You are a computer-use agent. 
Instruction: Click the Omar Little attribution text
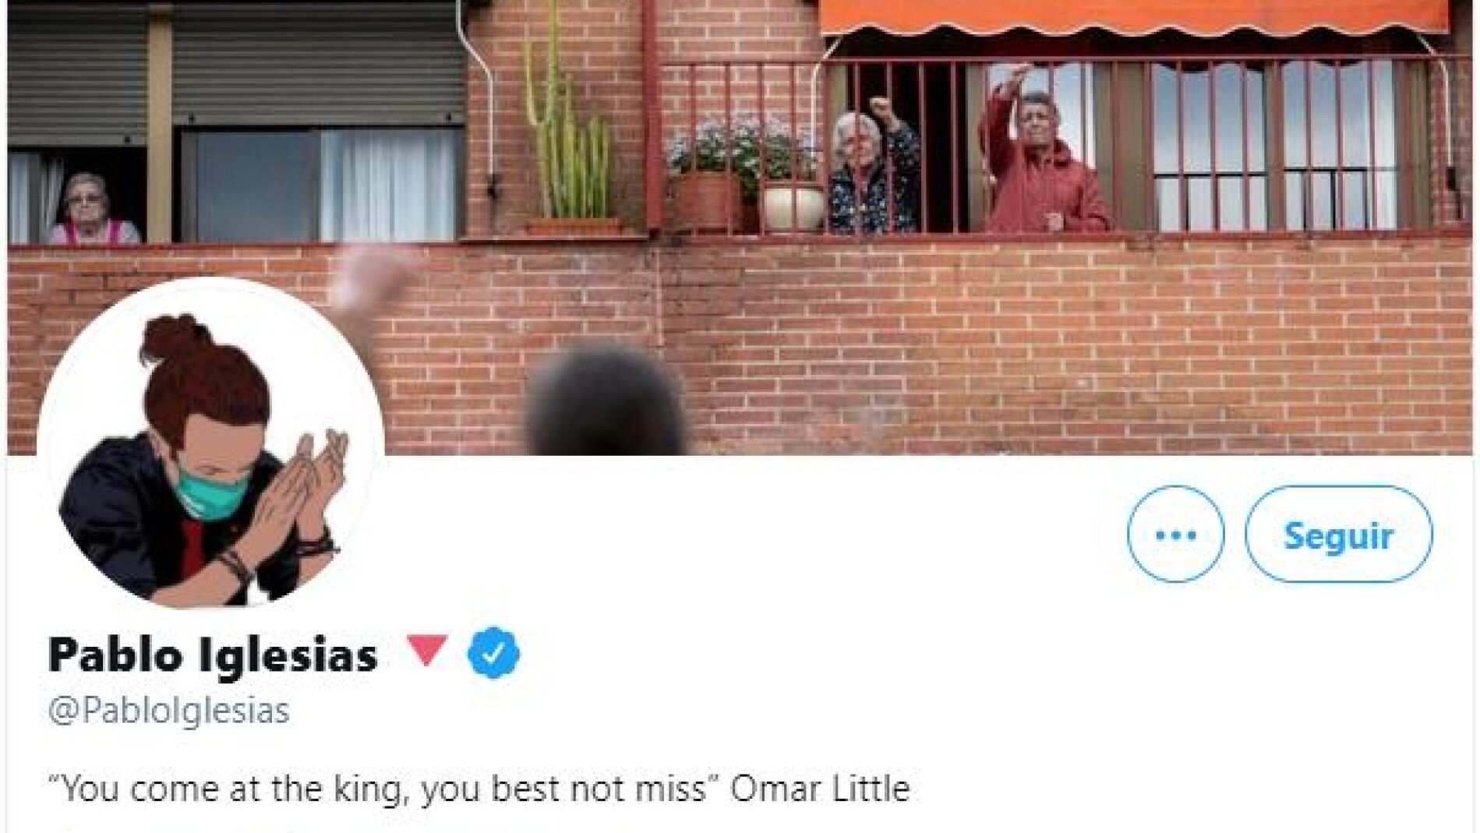[x=820, y=789]
